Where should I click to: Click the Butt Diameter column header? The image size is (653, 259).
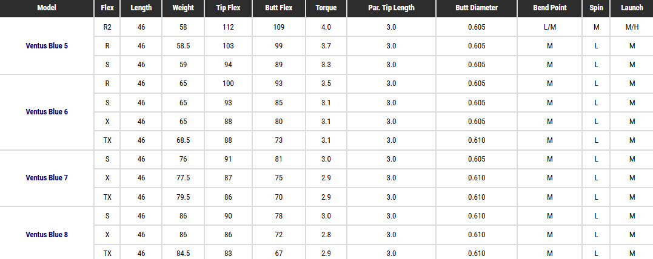point(477,8)
